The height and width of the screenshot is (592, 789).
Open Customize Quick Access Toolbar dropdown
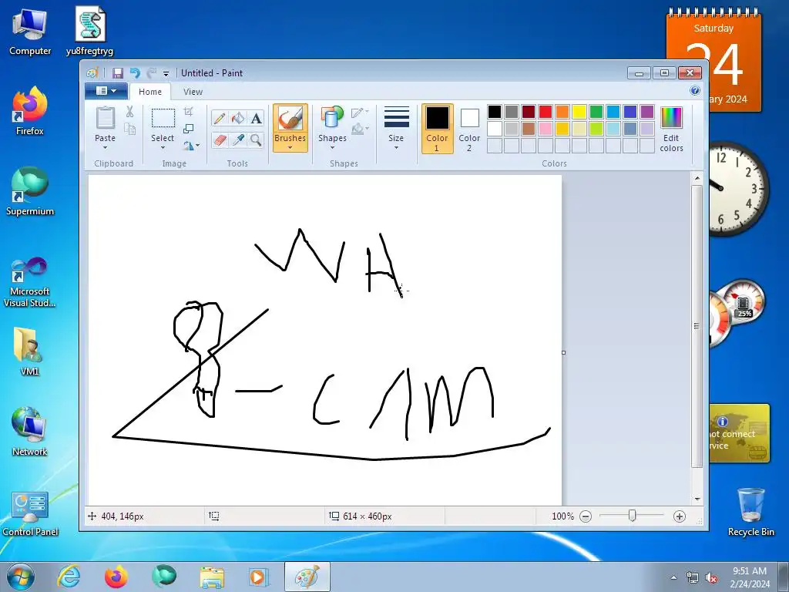[x=166, y=73]
